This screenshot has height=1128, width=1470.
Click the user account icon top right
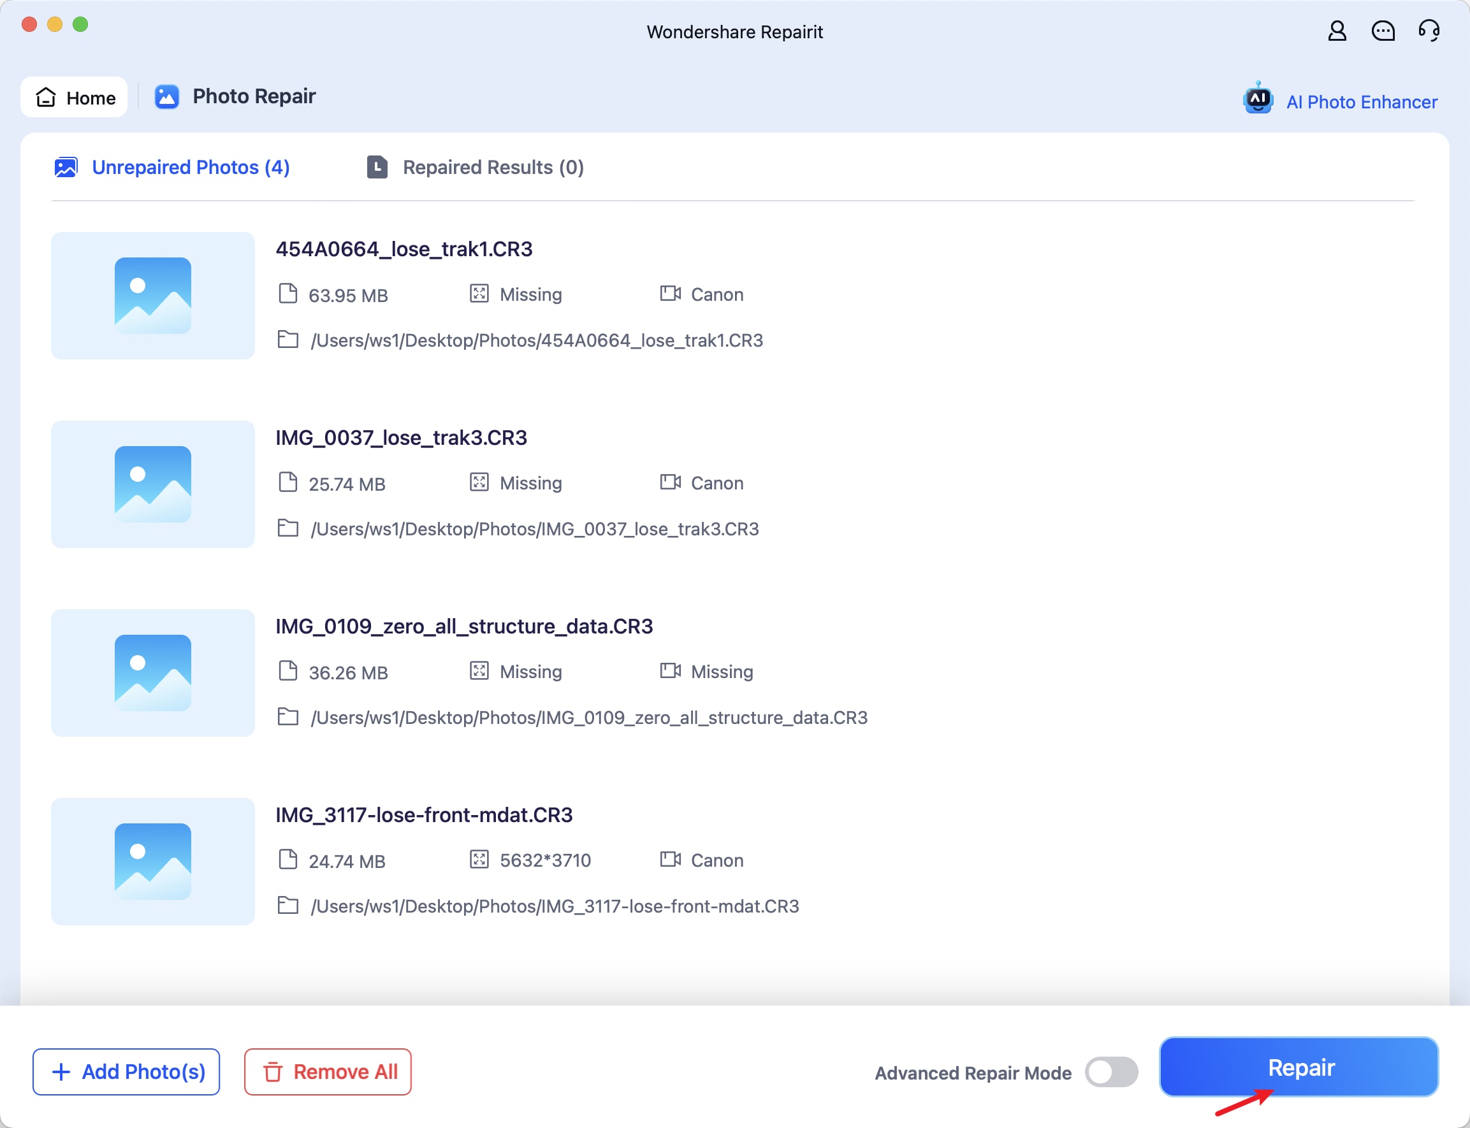1336,32
